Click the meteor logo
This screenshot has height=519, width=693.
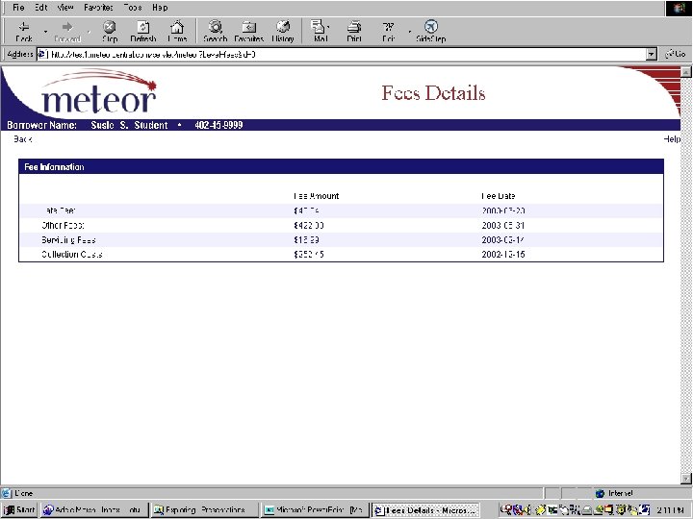[x=99, y=92]
